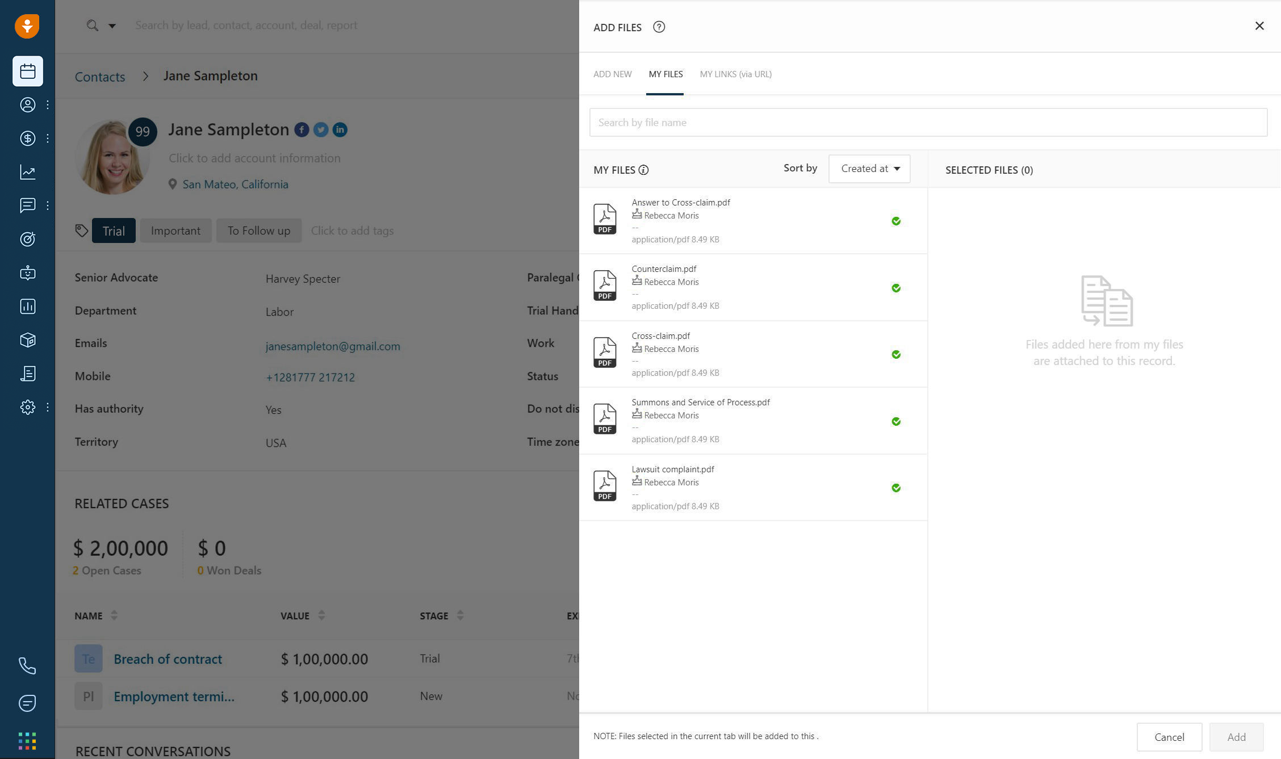Open the Phone call icon in sidebar
Screen dimensions: 1281x759
point(27,665)
